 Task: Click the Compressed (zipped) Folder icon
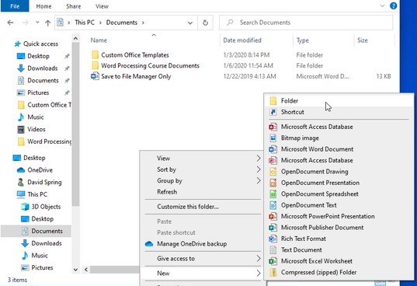273,273
